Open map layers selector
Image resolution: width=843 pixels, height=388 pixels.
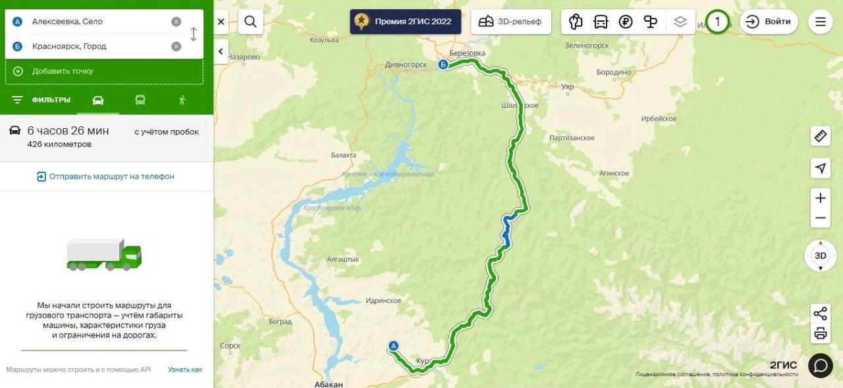point(680,22)
